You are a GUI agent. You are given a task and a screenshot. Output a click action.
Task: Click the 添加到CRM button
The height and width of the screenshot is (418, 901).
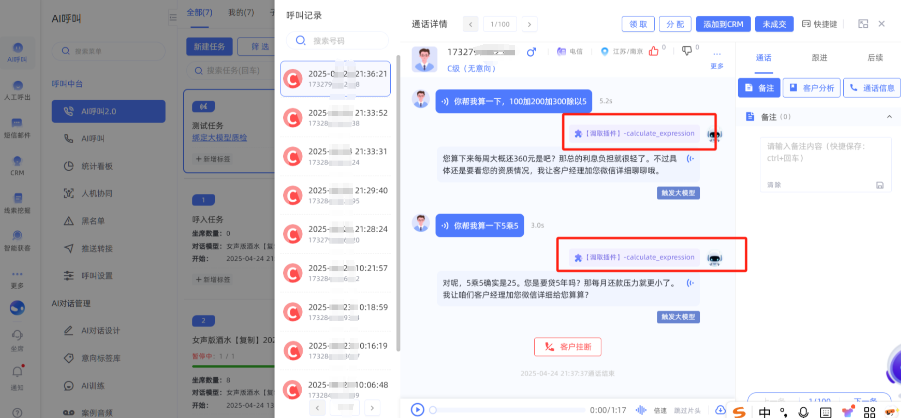coord(723,24)
